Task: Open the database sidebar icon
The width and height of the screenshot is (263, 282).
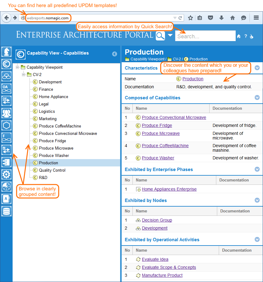Action: [6, 211]
